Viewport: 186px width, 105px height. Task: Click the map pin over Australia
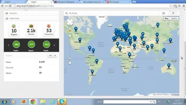169,66
